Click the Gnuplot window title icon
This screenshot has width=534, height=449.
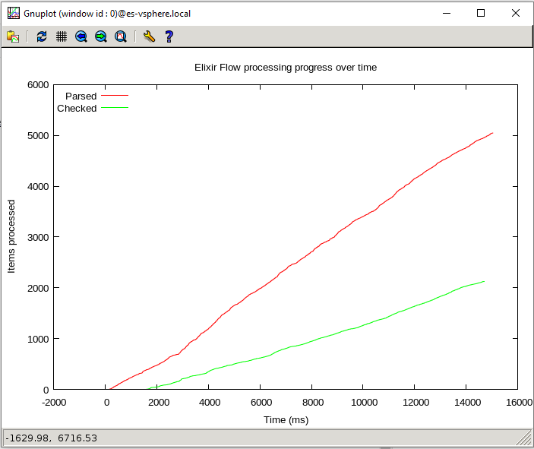pyautogui.click(x=13, y=13)
